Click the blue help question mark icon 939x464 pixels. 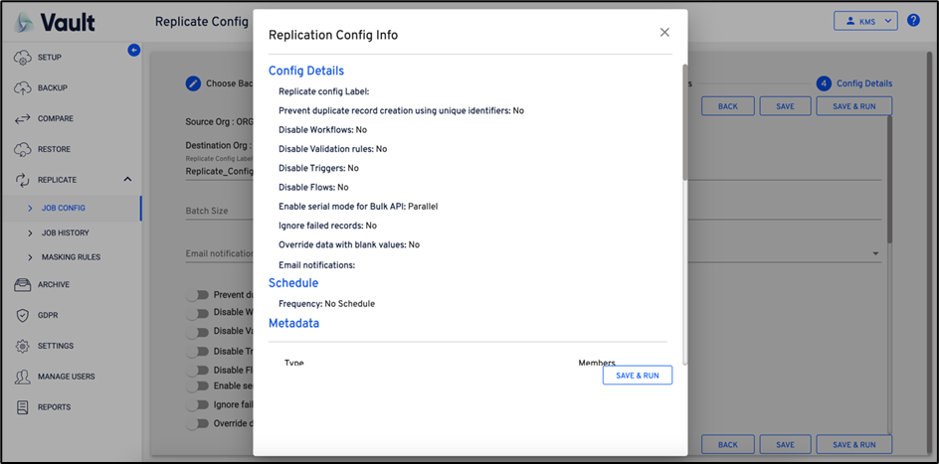click(913, 20)
